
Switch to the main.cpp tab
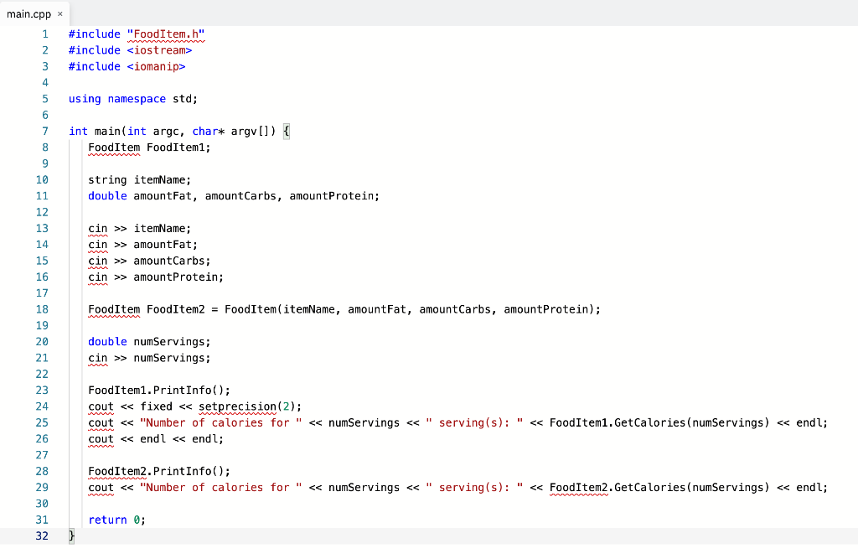pos(29,13)
